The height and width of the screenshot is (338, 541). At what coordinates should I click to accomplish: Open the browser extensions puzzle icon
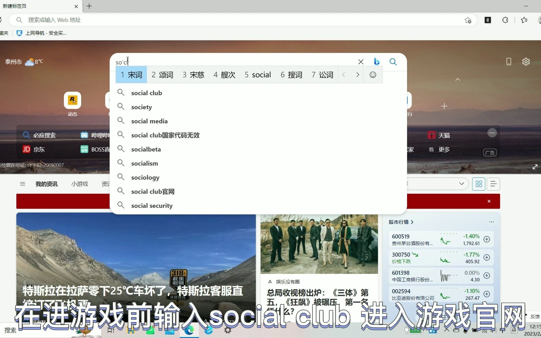(x=505, y=20)
